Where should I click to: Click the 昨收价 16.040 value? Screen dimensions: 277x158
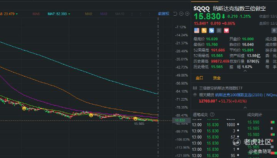tap(248, 45)
